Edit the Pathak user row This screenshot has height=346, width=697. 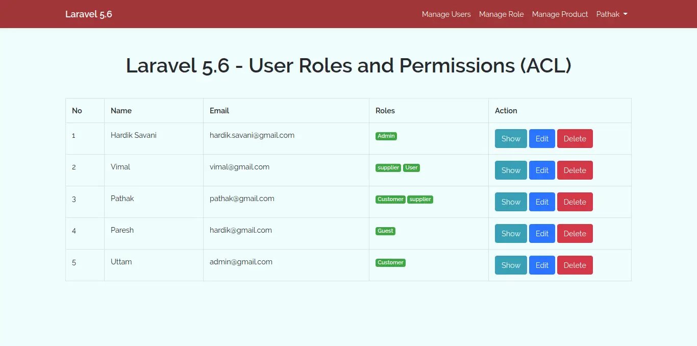click(542, 202)
